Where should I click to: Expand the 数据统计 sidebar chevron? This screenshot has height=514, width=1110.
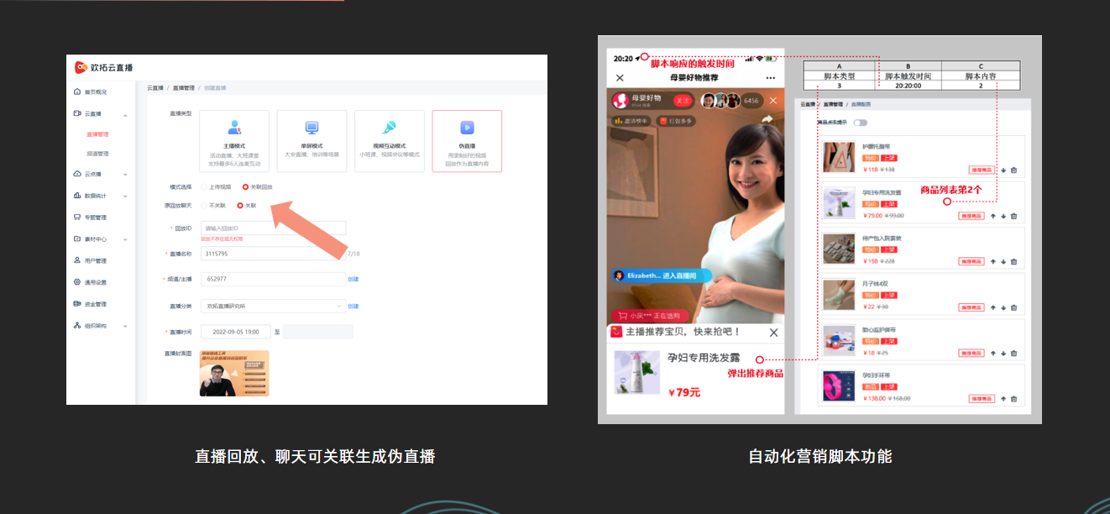pos(125,197)
